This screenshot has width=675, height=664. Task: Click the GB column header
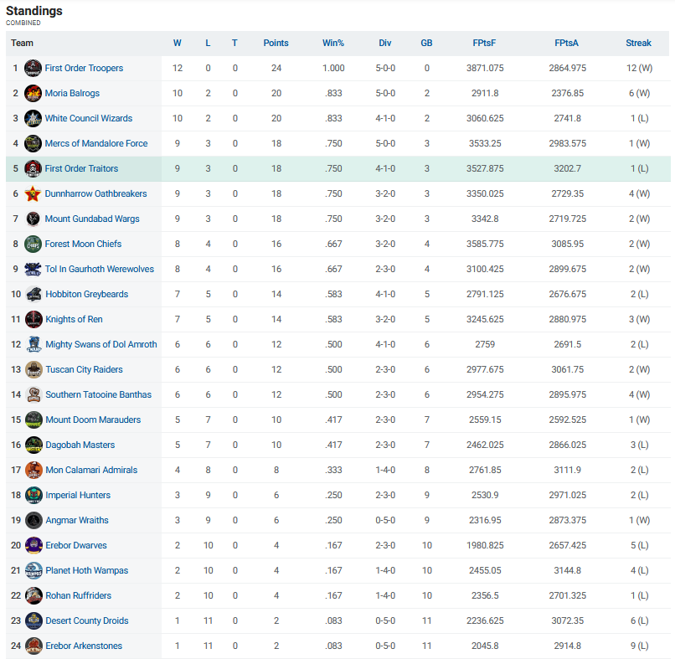426,43
